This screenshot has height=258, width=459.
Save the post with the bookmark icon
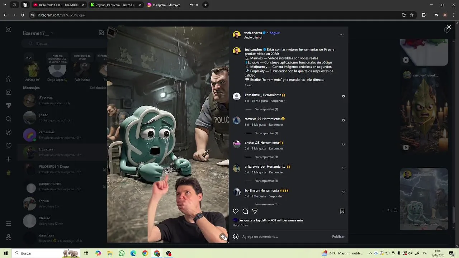pos(342,211)
